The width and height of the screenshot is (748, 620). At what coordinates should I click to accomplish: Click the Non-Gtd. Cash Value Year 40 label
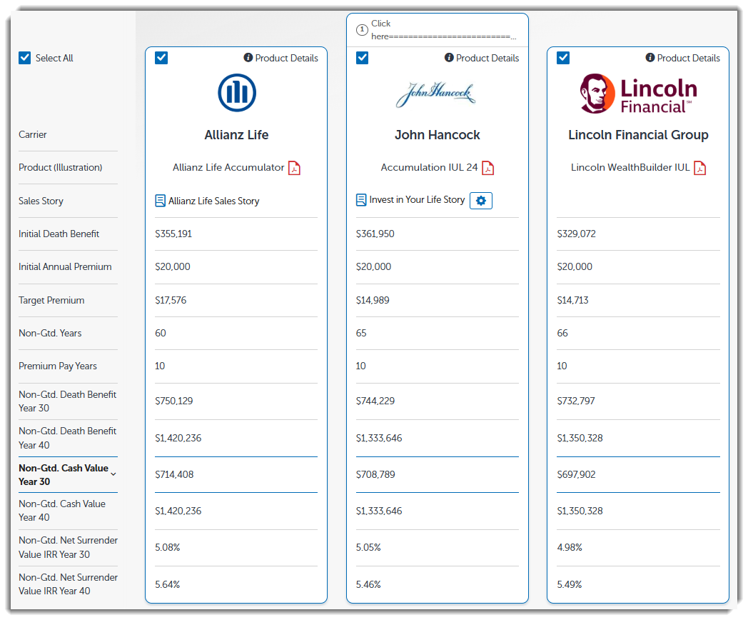62,511
